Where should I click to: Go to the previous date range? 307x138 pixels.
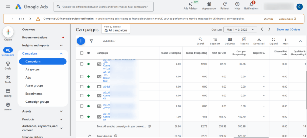[262, 29]
